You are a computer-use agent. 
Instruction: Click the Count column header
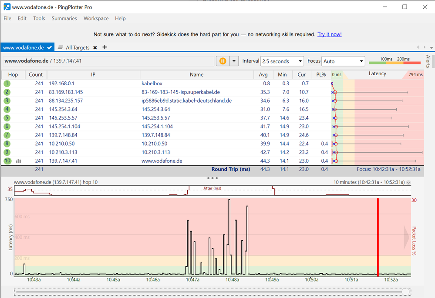point(36,74)
